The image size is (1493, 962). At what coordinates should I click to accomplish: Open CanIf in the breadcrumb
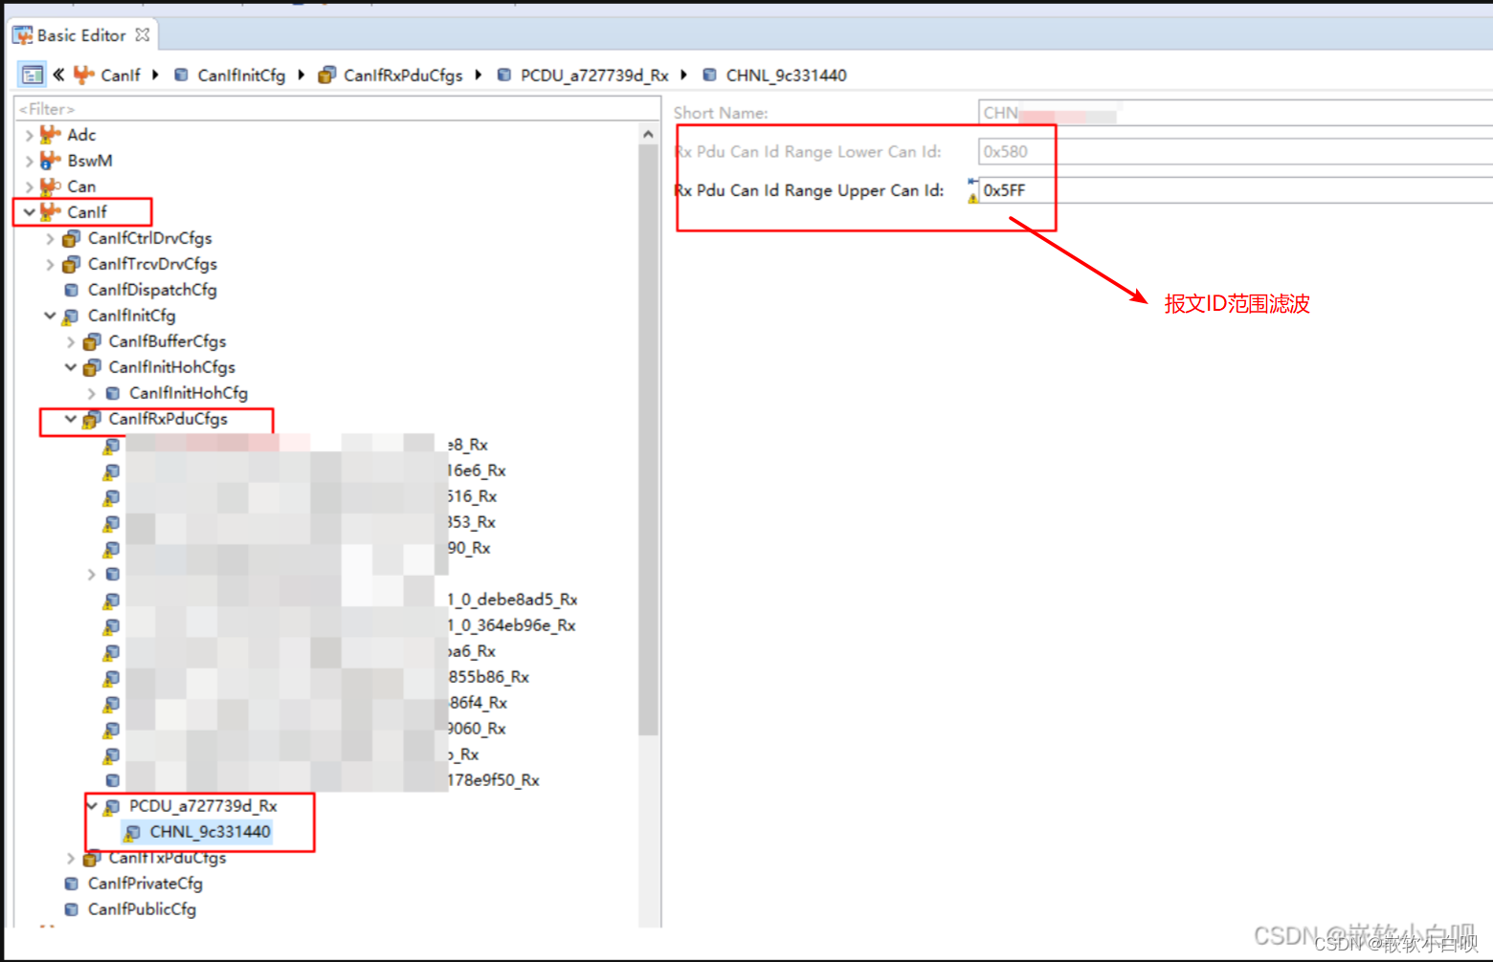[x=120, y=75]
